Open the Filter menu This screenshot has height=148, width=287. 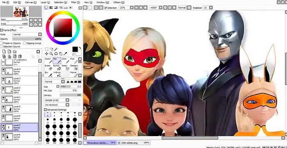75,2
